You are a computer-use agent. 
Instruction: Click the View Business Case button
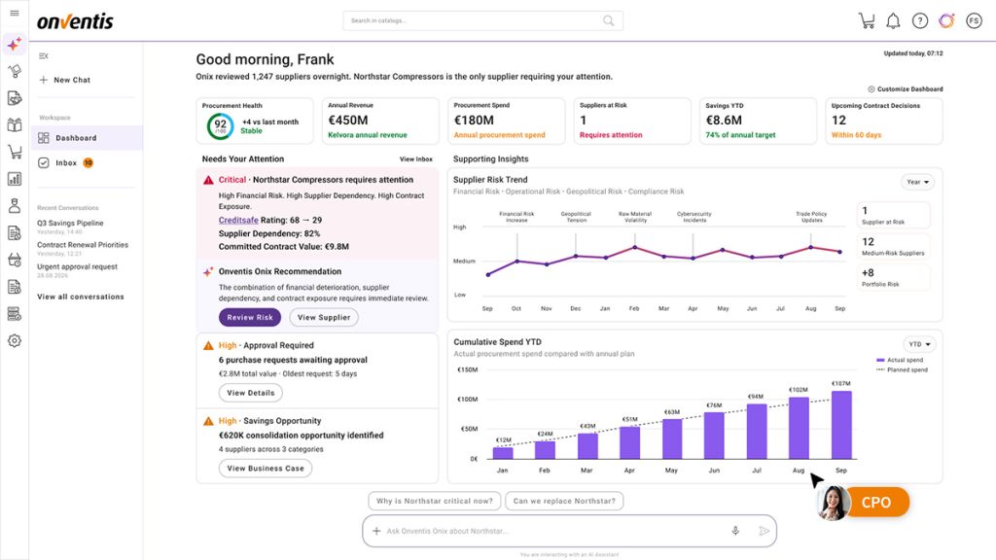tap(266, 469)
